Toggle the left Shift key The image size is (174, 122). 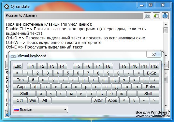click(24, 93)
